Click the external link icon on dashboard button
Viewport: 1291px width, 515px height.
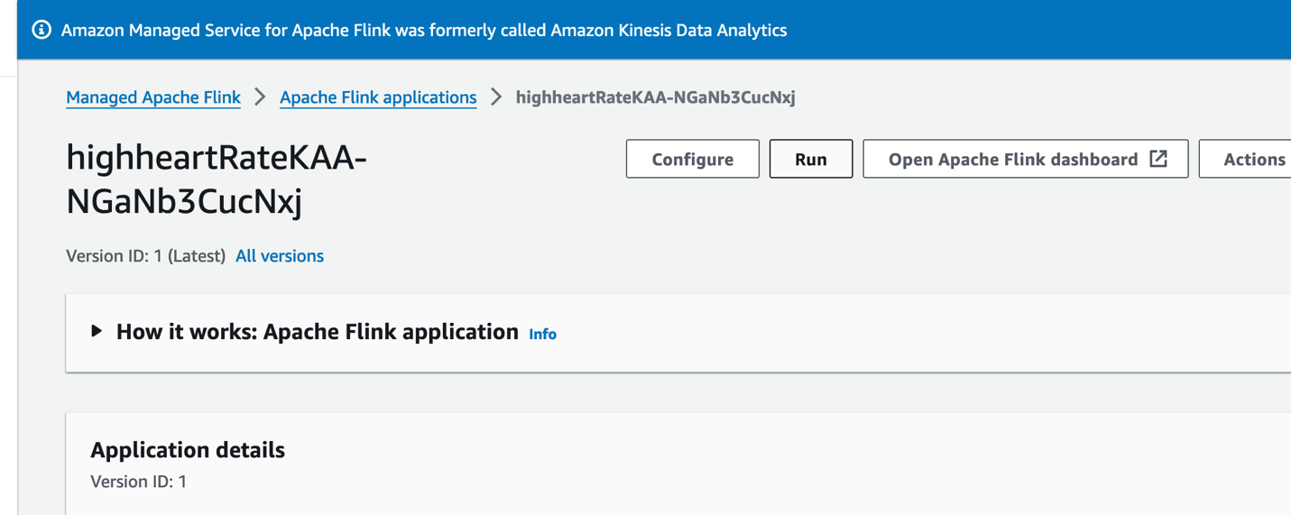coord(1158,159)
